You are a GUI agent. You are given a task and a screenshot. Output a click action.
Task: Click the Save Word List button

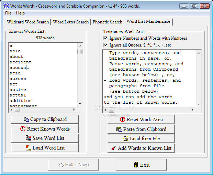click(x=45, y=138)
